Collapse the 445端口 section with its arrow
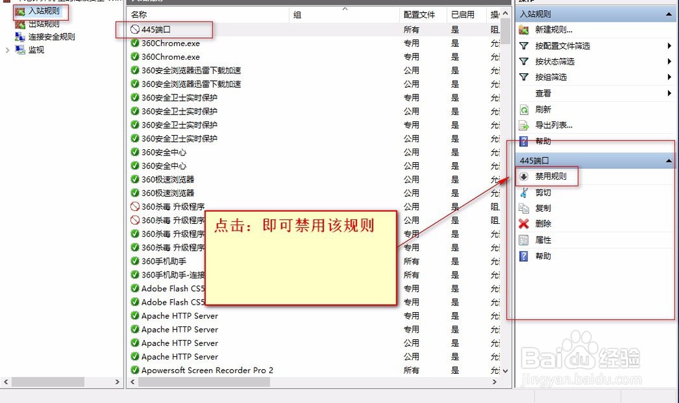 point(669,160)
